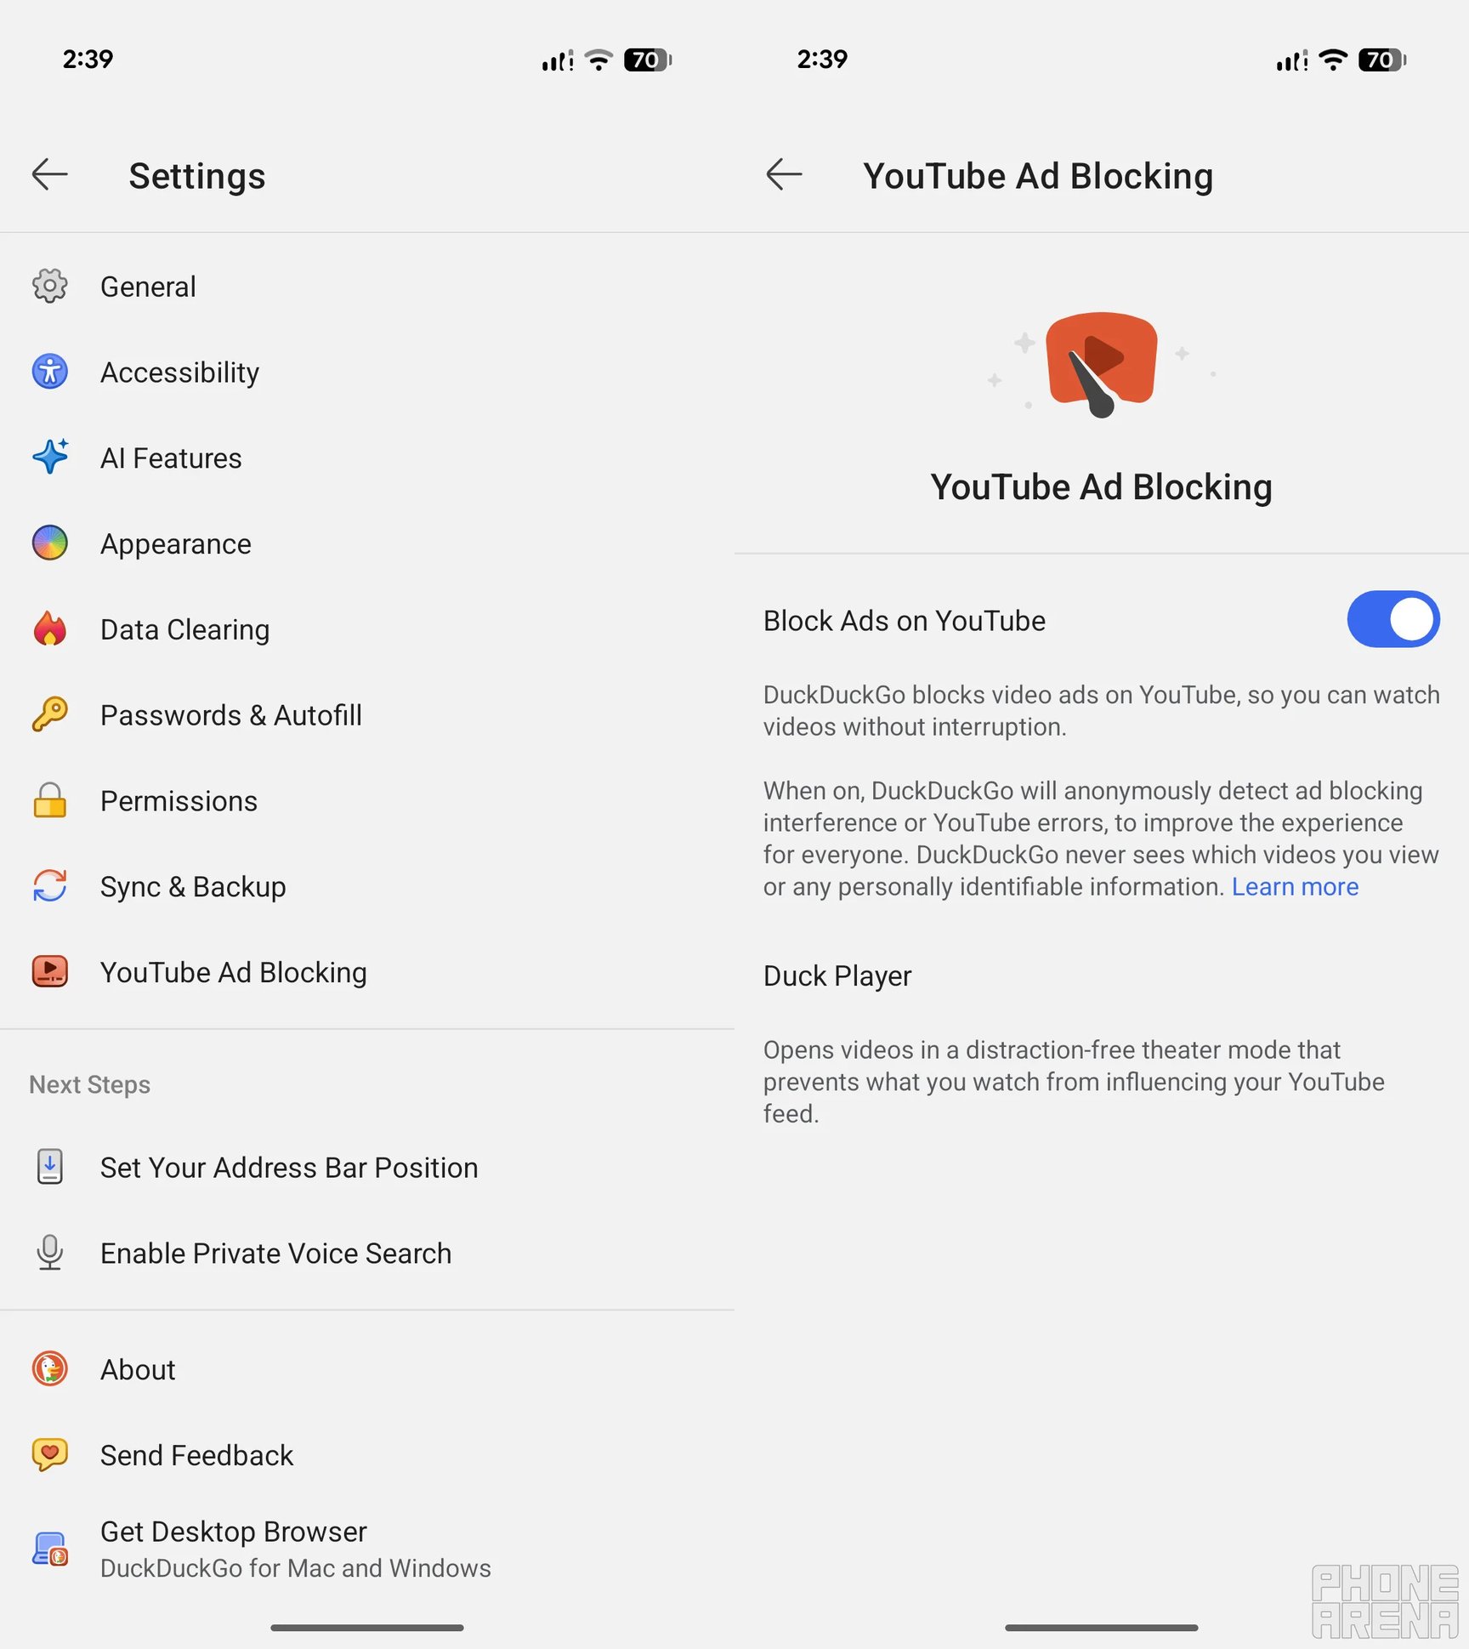Open Accessibility settings
The height and width of the screenshot is (1649, 1469).
367,372
